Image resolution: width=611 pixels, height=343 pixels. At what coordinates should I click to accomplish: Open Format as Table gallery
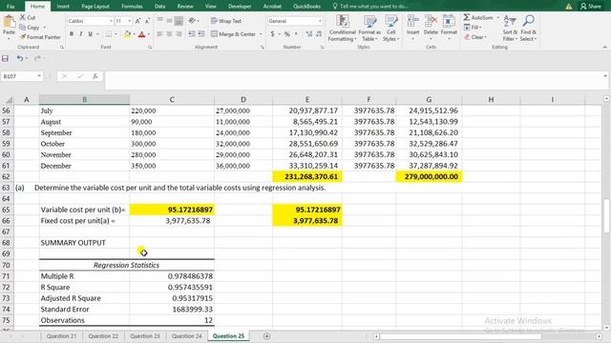(x=369, y=28)
